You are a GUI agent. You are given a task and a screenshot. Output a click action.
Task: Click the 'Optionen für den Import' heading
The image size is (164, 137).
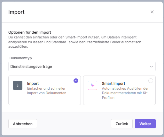(x=30, y=32)
